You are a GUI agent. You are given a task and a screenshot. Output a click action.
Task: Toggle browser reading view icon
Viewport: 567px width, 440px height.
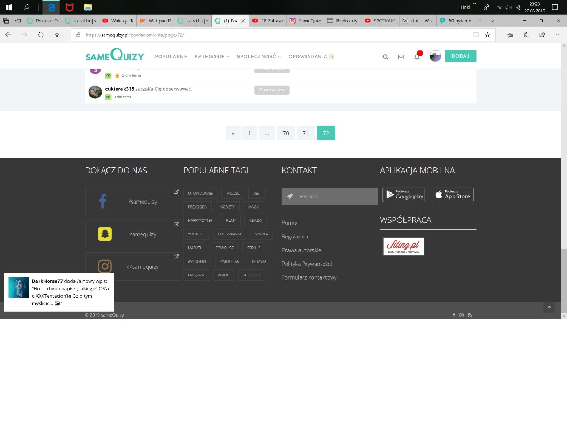(x=476, y=35)
